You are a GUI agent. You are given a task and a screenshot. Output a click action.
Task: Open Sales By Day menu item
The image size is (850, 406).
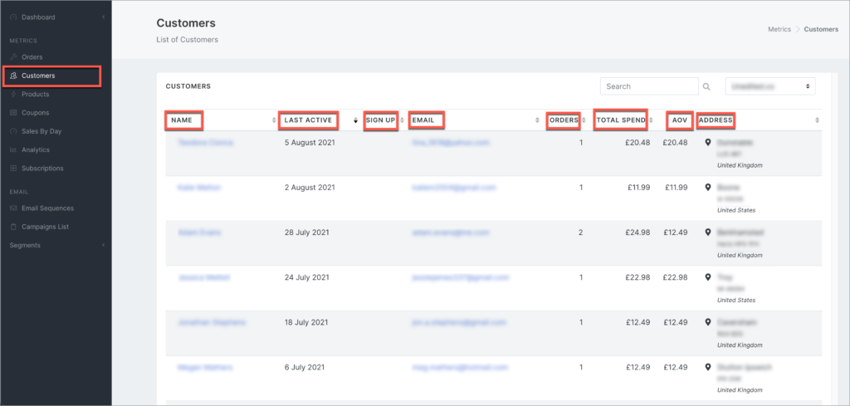tap(42, 131)
